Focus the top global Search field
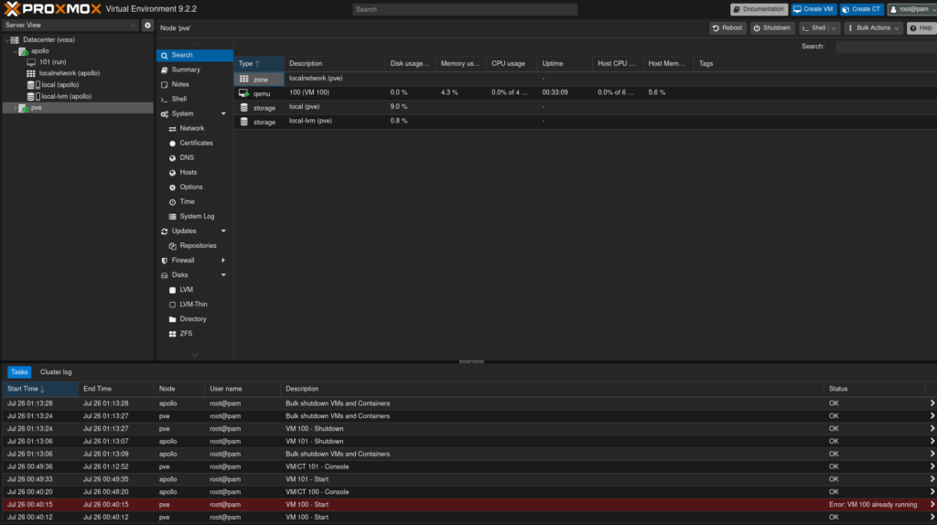This screenshot has width=937, height=525. (465, 9)
